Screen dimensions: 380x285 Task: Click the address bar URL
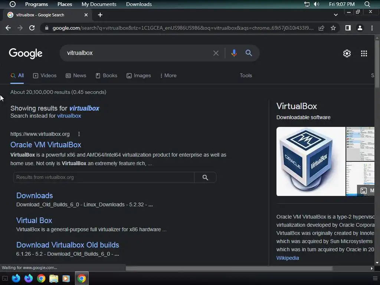click(x=183, y=28)
